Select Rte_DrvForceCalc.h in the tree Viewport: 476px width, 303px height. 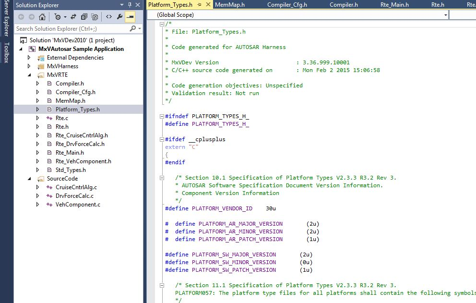click(80, 144)
